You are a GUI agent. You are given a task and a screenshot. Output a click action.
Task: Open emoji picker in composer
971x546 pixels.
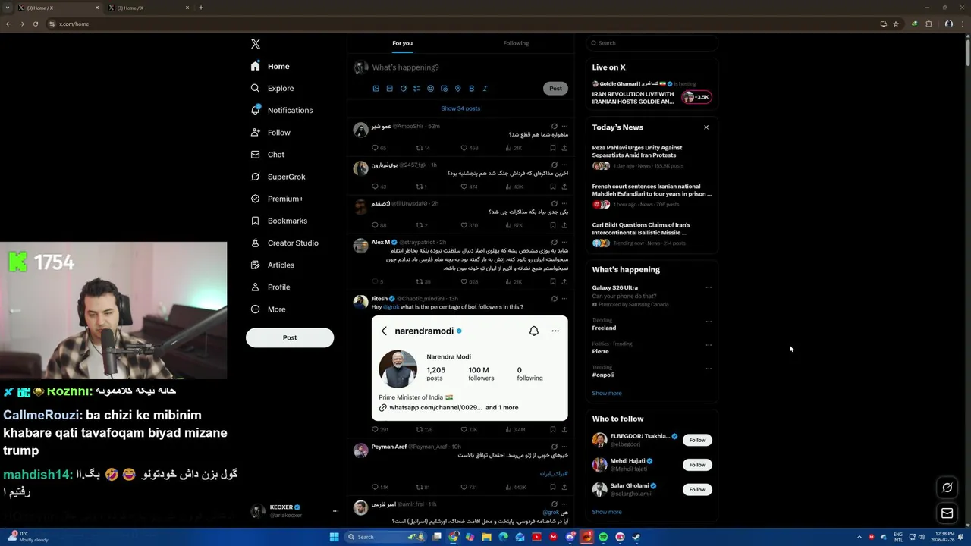coord(430,89)
